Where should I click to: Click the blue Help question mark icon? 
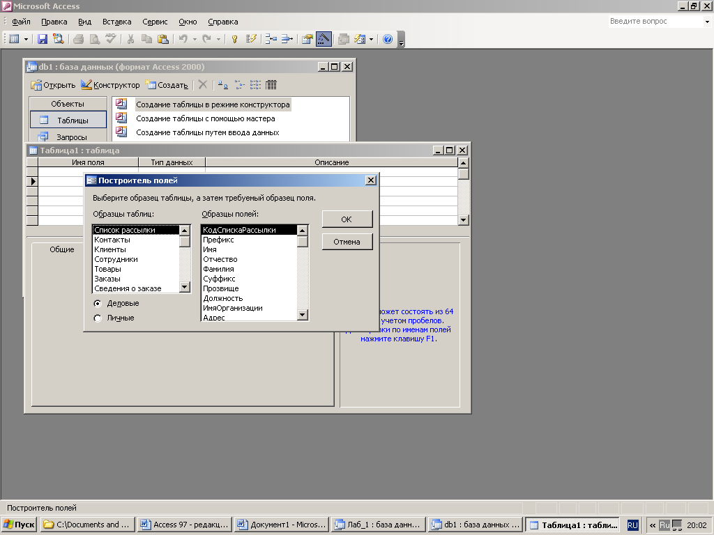388,39
